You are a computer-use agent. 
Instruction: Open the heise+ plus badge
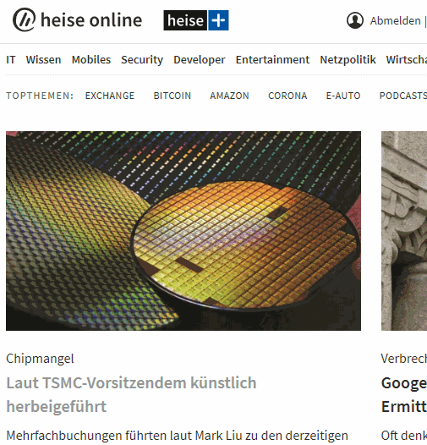tap(196, 20)
